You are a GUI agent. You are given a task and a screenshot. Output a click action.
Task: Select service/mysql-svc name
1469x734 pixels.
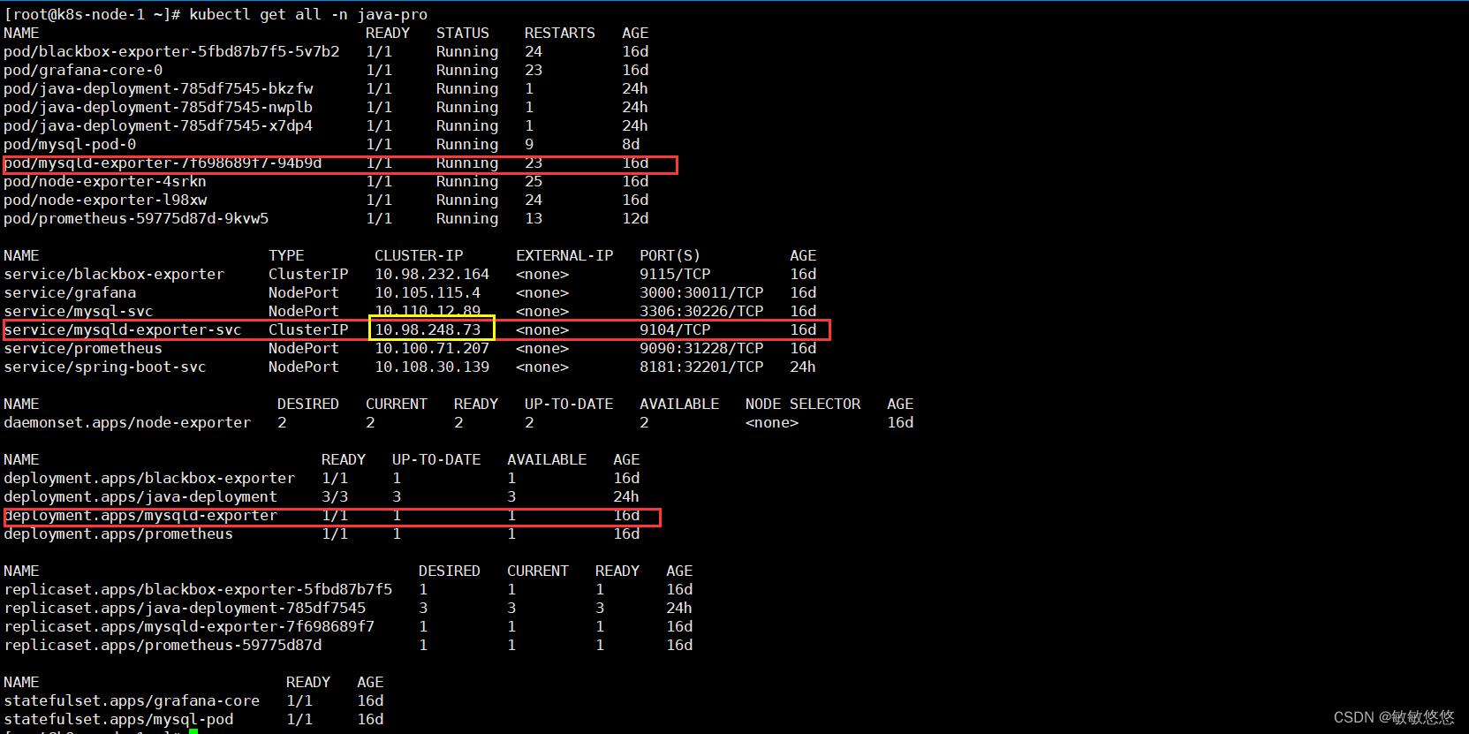pyautogui.click(x=79, y=311)
